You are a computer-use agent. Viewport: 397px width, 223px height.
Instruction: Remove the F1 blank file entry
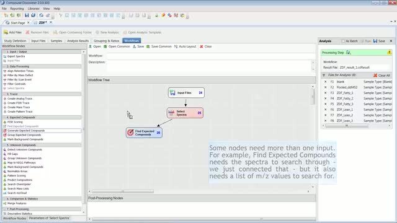pyautogui.click(x=325, y=82)
